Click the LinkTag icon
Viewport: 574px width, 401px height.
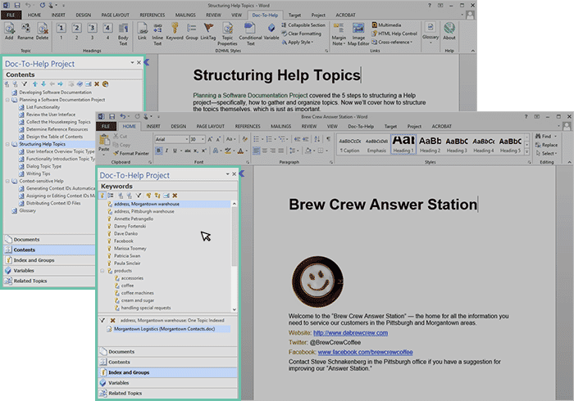(x=208, y=30)
